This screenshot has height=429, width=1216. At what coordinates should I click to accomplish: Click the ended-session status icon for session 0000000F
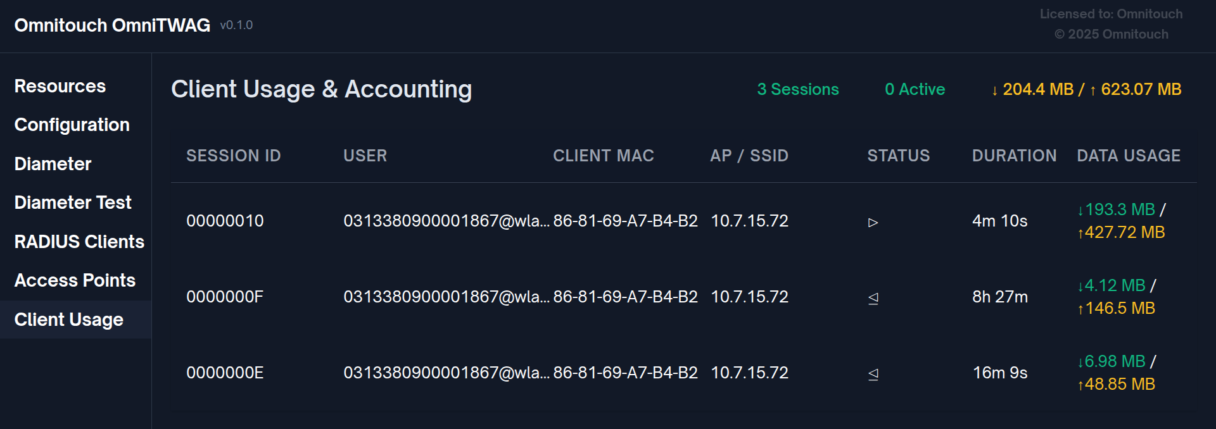tap(873, 297)
